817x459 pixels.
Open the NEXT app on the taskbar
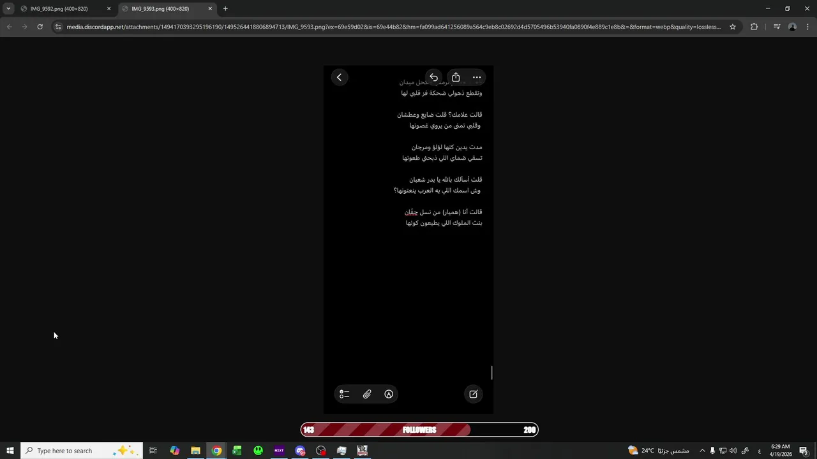coord(279,451)
